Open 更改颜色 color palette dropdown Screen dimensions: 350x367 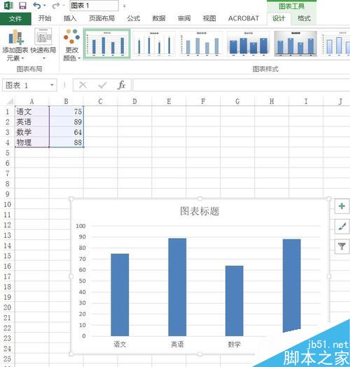pos(71,45)
